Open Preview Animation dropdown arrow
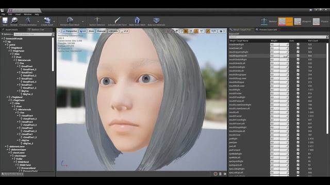The height and width of the screenshot is (185, 330). (x=38, y=22)
